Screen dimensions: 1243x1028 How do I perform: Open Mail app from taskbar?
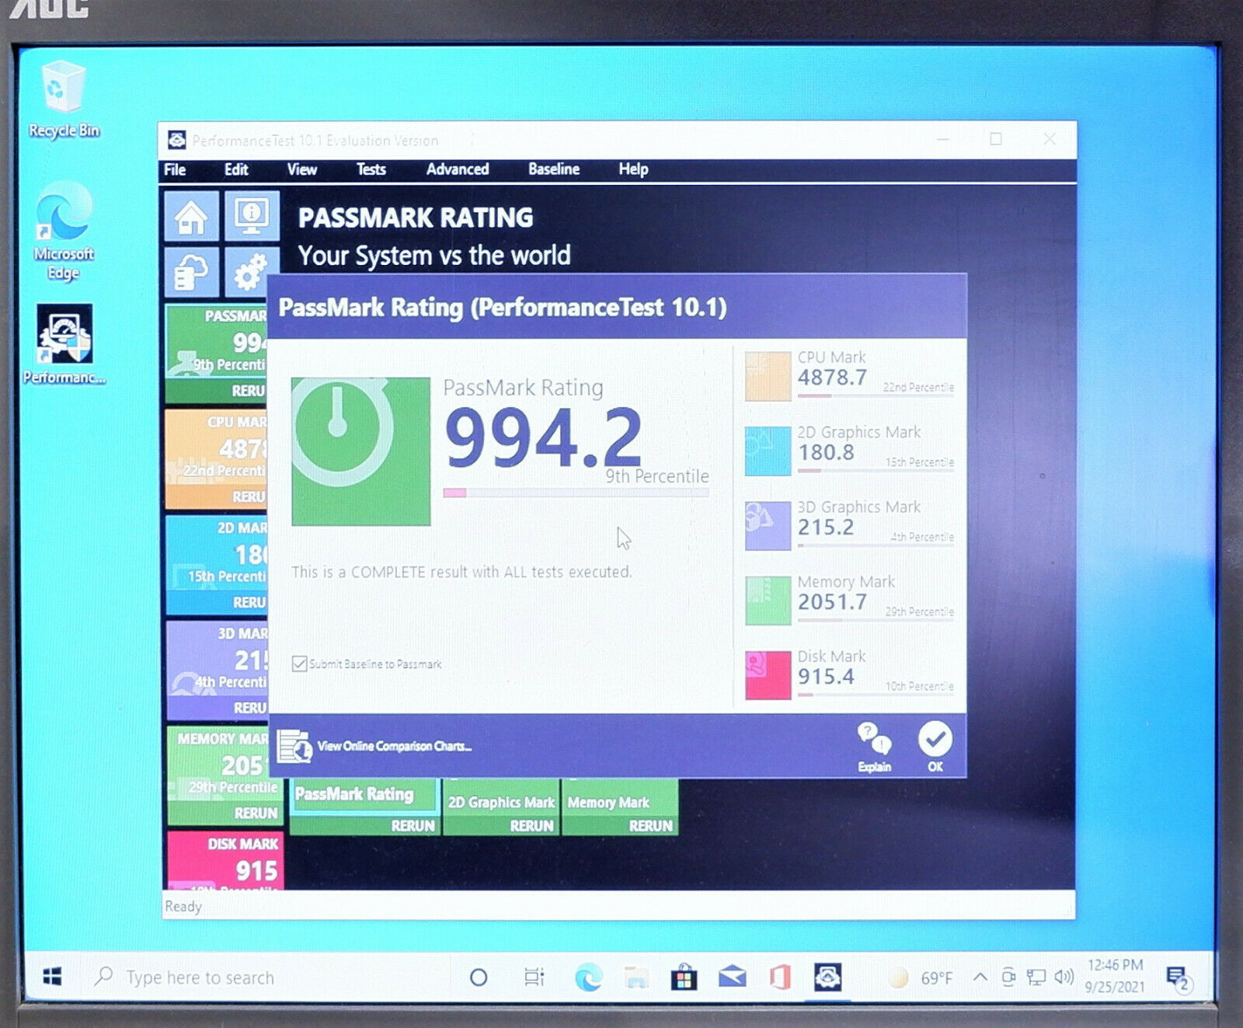tap(732, 977)
